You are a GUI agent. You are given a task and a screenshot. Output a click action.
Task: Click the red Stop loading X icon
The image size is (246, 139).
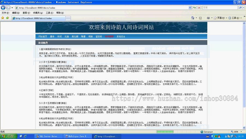tap(199, 8)
